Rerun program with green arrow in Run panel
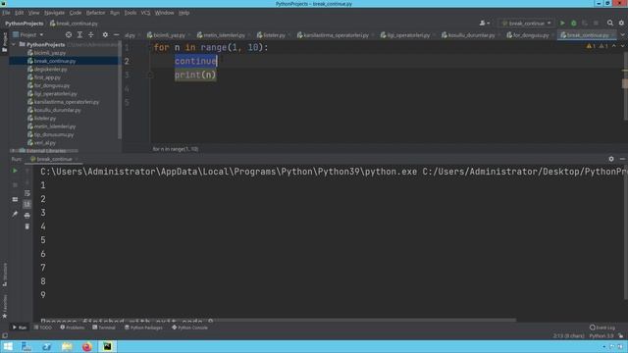This screenshot has width=628, height=353. click(15, 171)
